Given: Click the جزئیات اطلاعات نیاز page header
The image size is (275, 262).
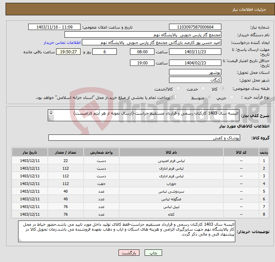Looking at the screenshot, I should click(x=249, y=9).
